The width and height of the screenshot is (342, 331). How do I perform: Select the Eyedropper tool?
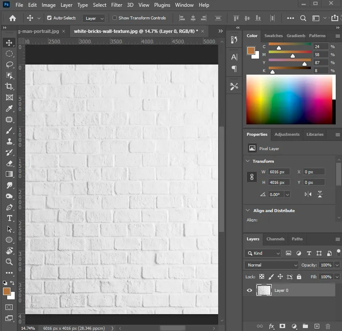click(9, 108)
